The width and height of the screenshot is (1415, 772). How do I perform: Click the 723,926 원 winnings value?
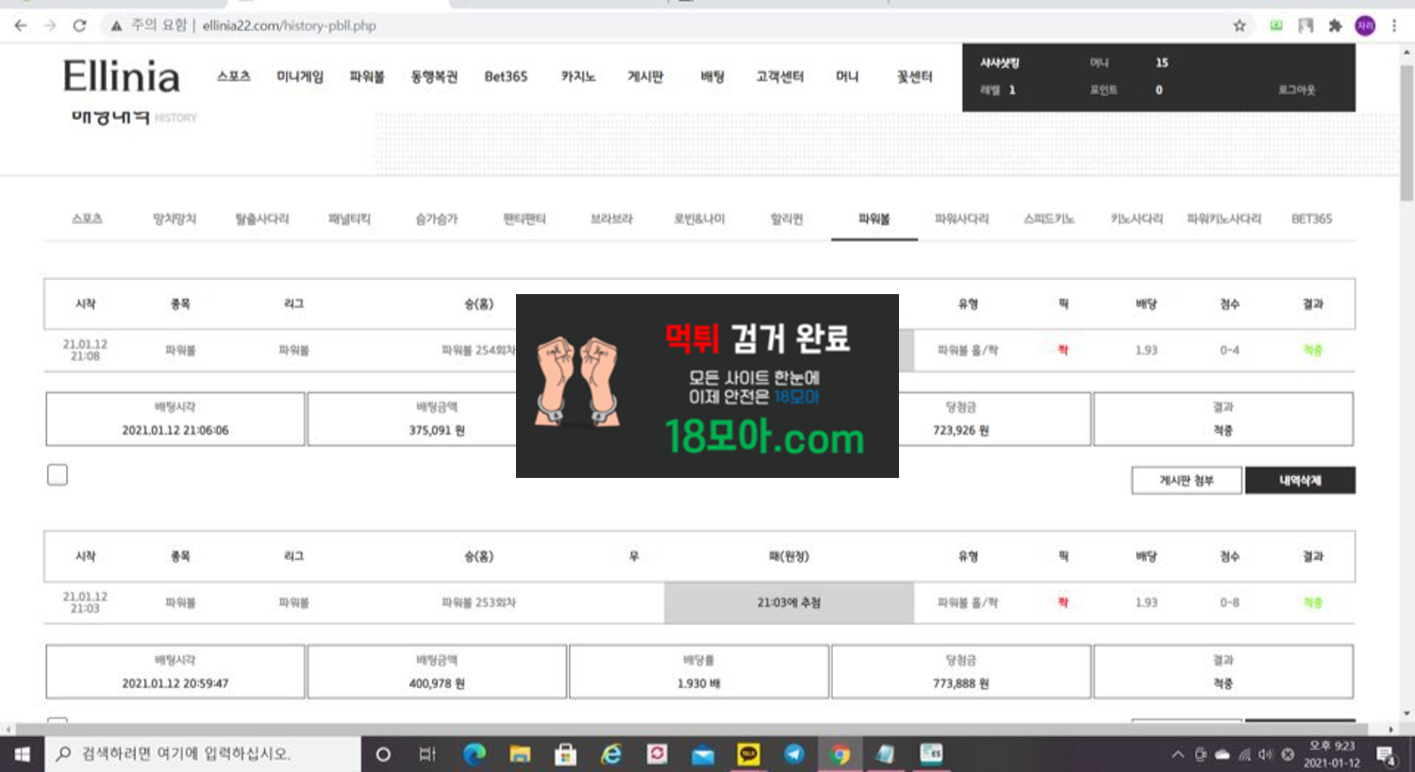[960, 431]
